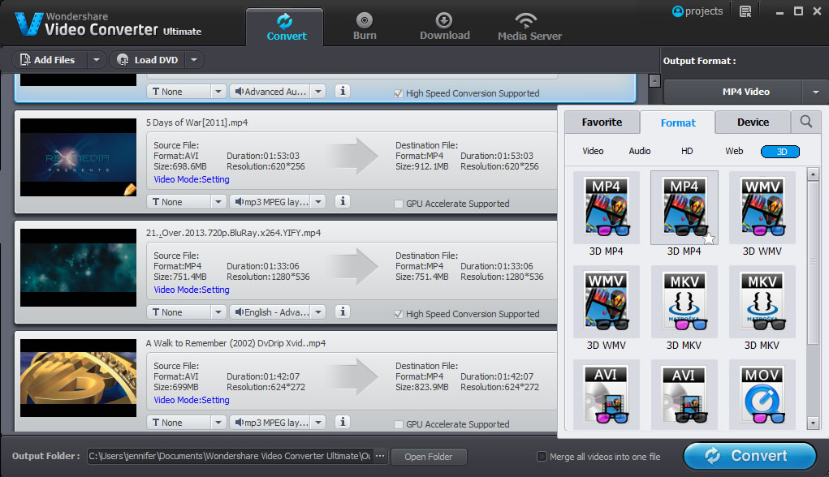Choose the 3D MOV format icon

(762, 395)
